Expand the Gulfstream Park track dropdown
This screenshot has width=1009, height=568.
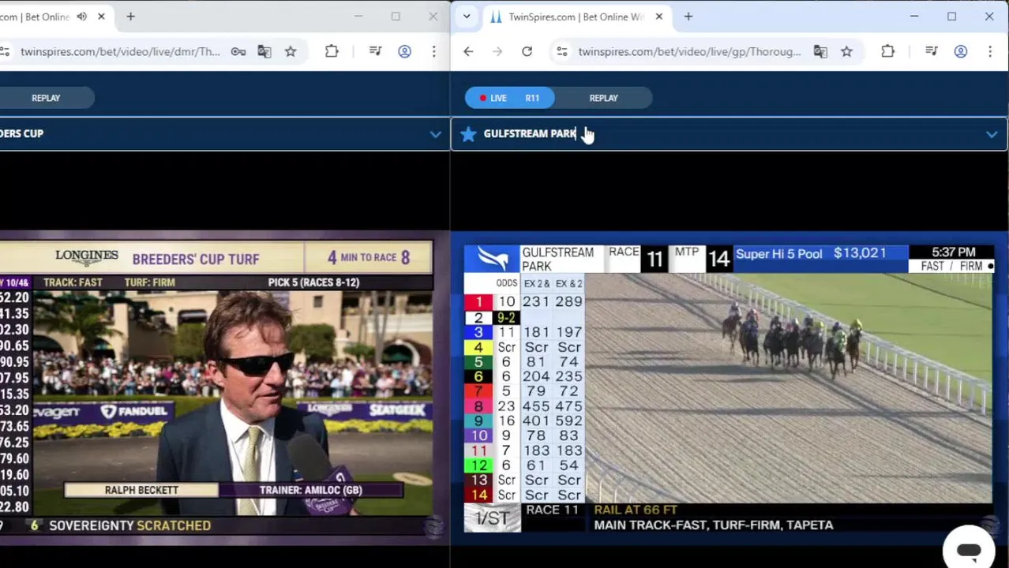(x=992, y=135)
